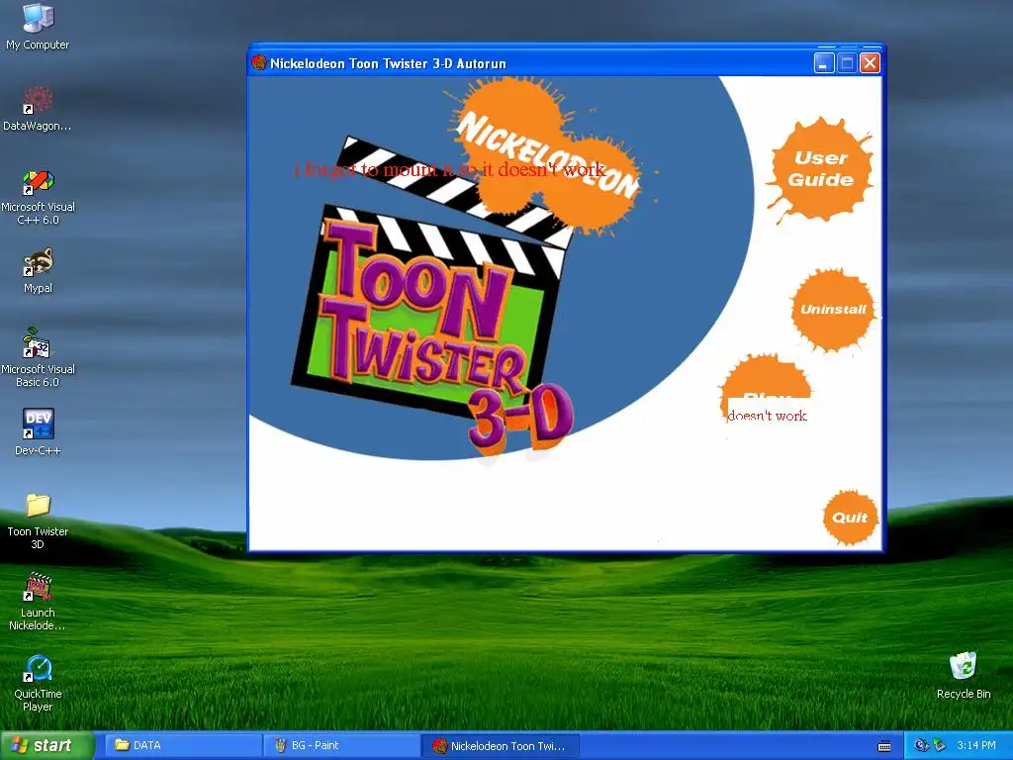Click the Uninstall orange splat button
The image size is (1013, 760).
pos(833,309)
